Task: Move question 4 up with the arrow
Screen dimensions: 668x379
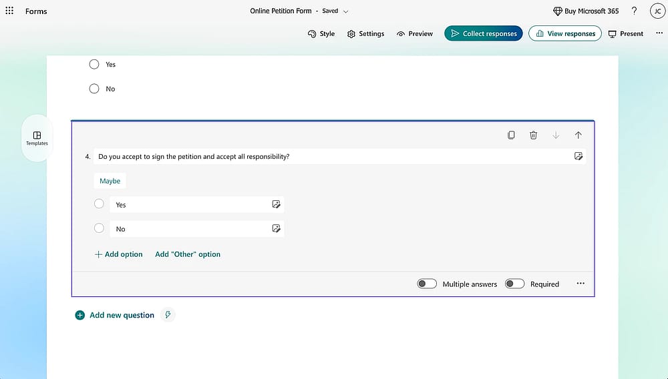Action: pyautogui.click(x=578, y=135)
